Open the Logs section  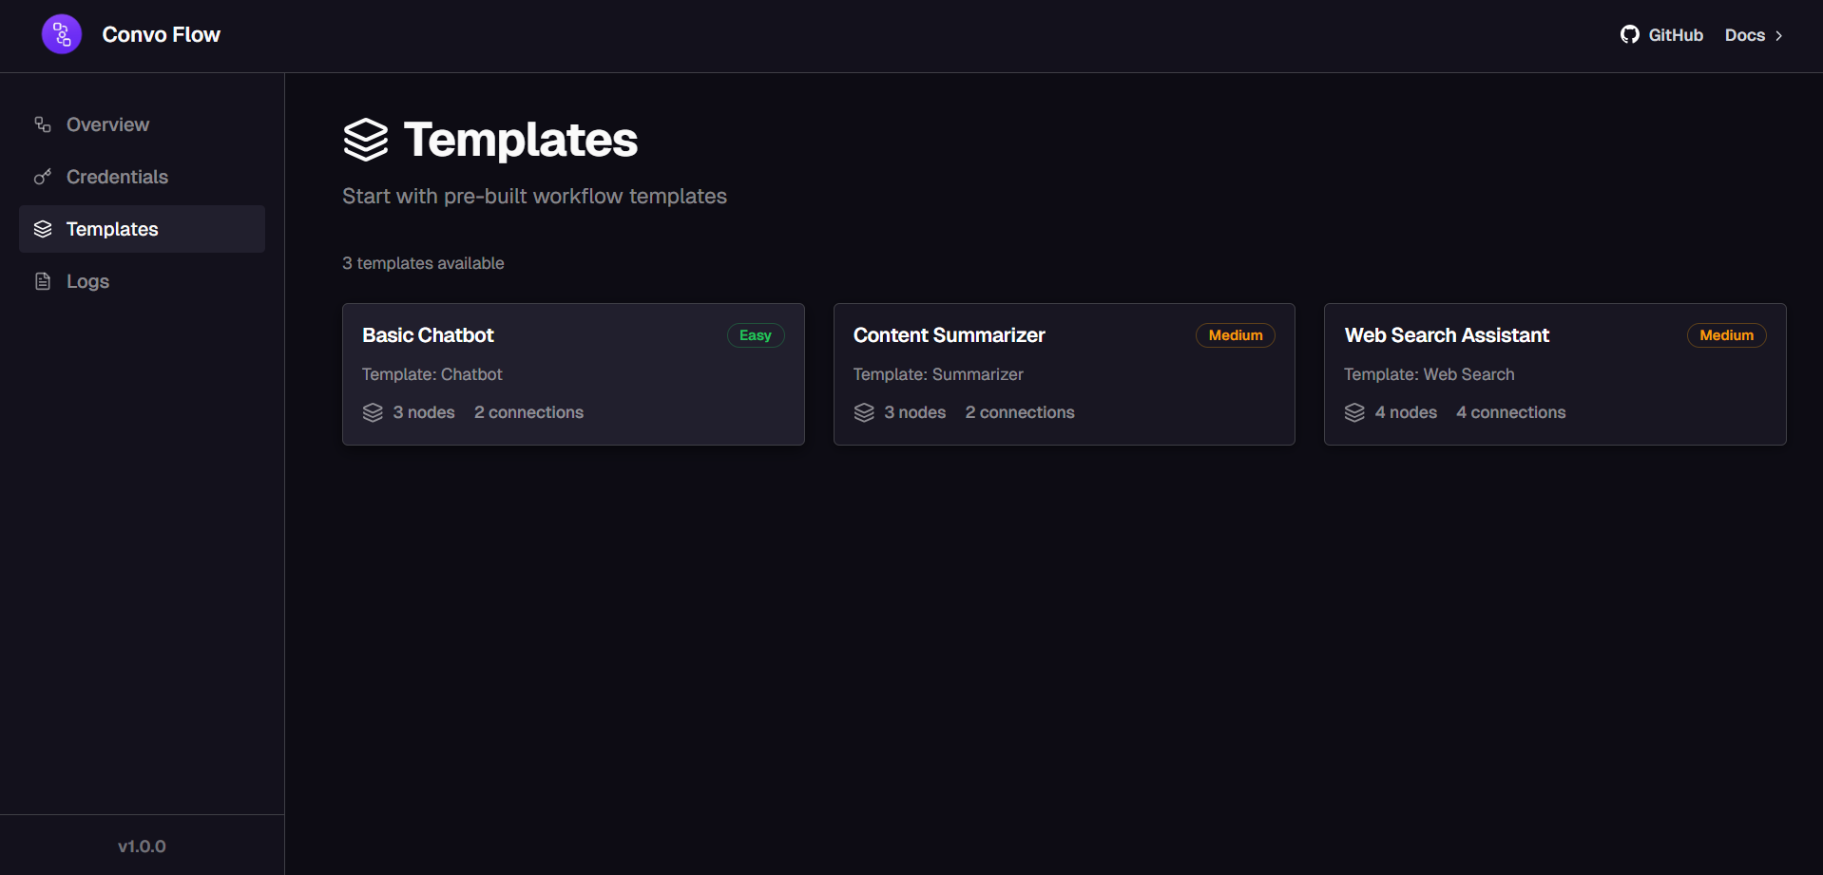[86, 280]
